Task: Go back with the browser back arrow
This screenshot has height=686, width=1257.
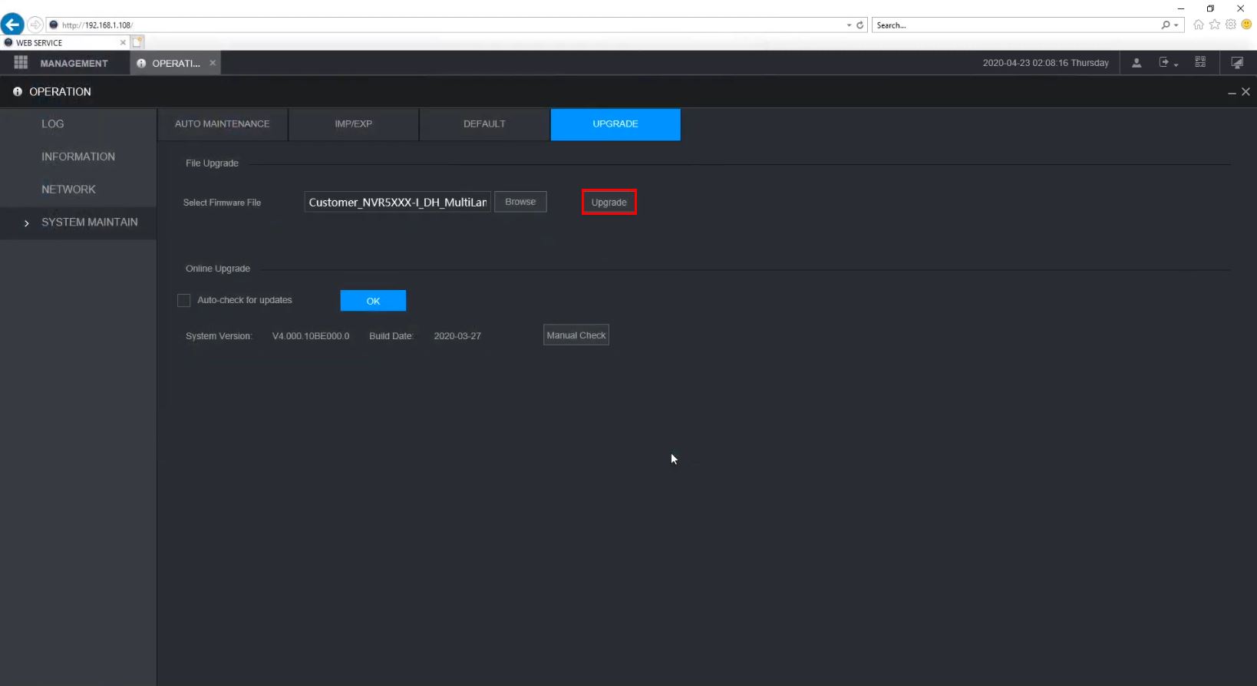Action: [x=12, y=25]
